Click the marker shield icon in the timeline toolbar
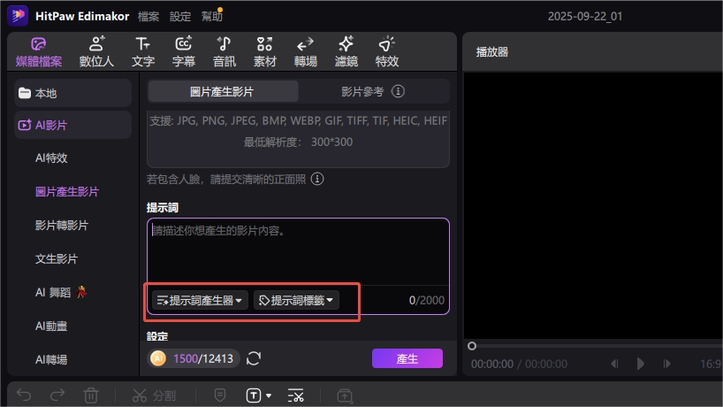The height and width of the screenshot is (407, 723). [x=220, y=395]
